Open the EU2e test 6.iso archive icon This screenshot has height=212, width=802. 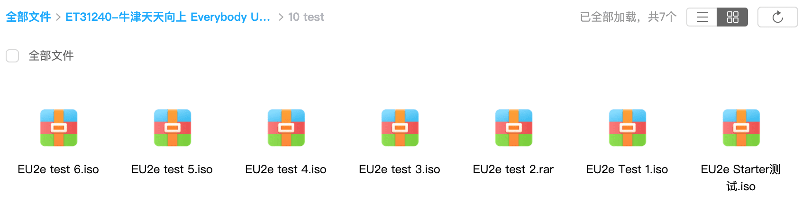[59, 128]
